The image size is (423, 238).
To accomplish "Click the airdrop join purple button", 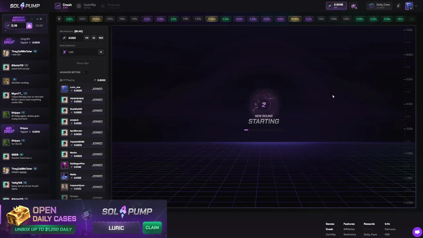I will (29, 26).
